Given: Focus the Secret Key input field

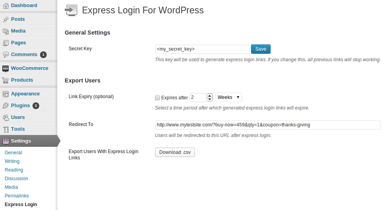Looking at the screenshot, I should 202,49.
